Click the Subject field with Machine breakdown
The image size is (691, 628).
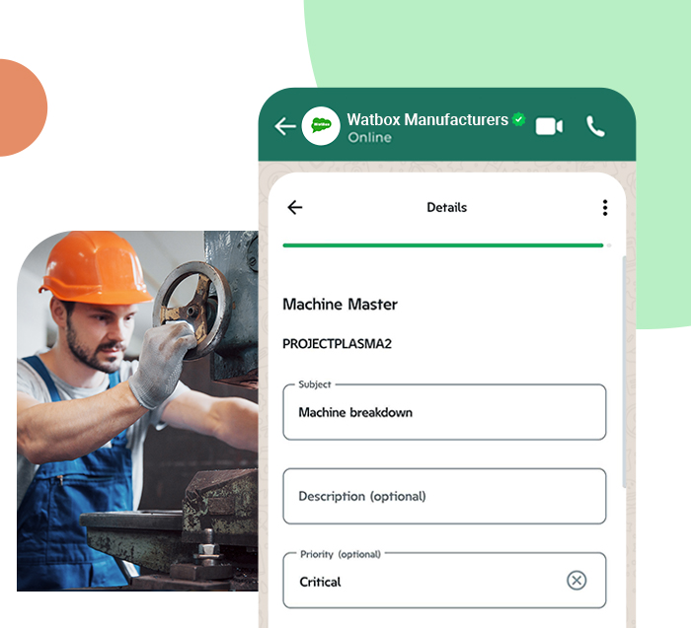pyautogui.click(x=444, y=412)
